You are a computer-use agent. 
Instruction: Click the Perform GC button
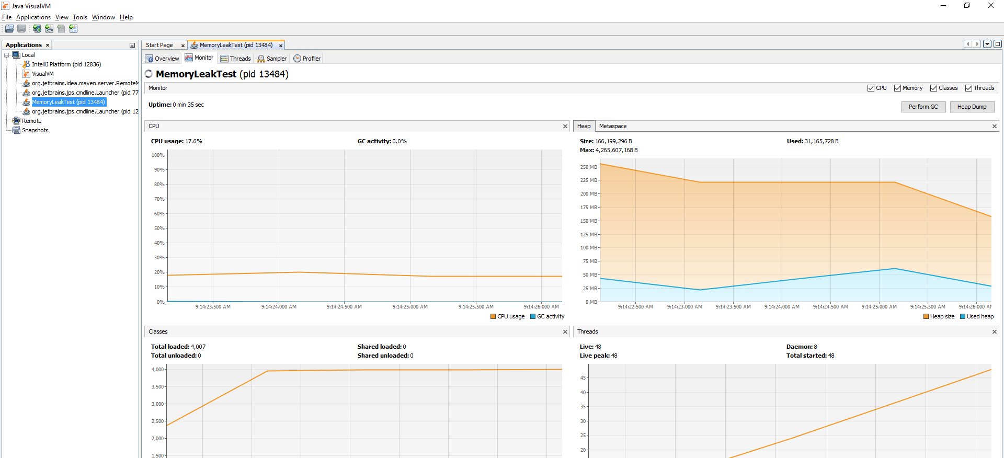click(923, 107)
